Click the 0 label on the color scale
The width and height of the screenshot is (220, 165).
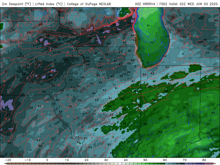point(47,160)
